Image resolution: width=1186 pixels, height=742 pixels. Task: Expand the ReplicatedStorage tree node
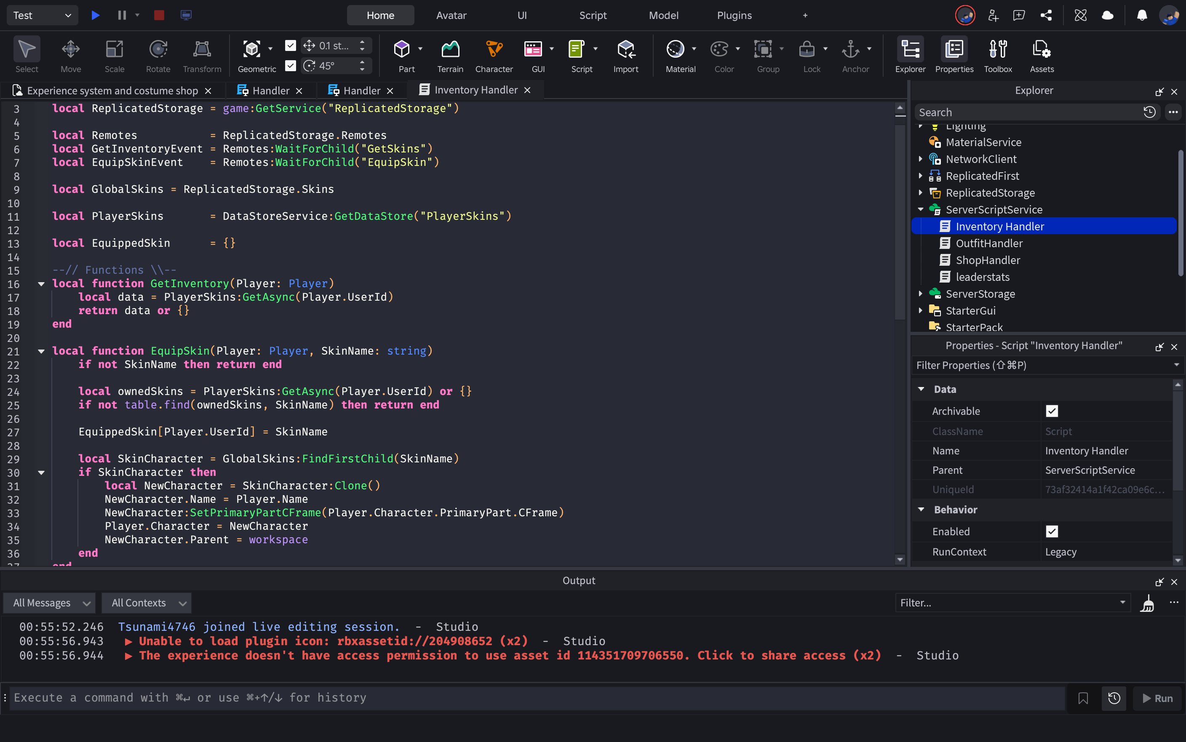click(x=921, y=193)
